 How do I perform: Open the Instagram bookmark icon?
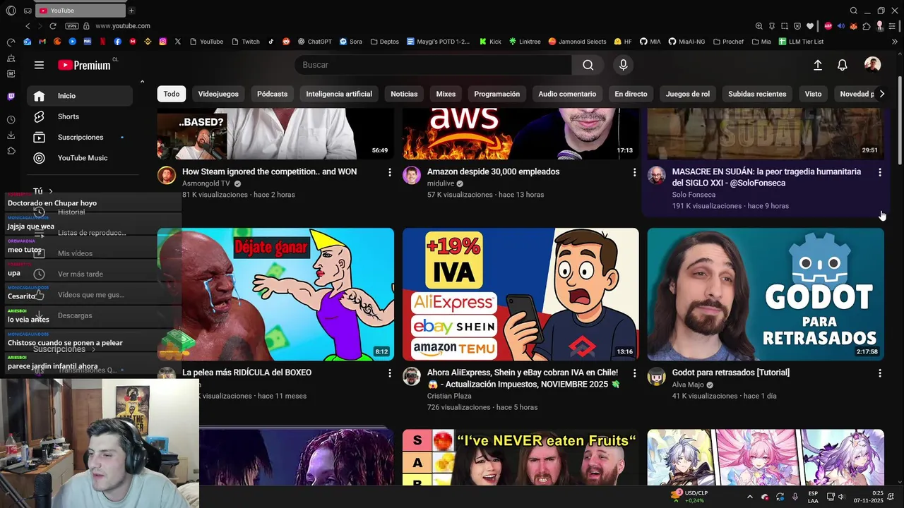[x=162, y=42]
